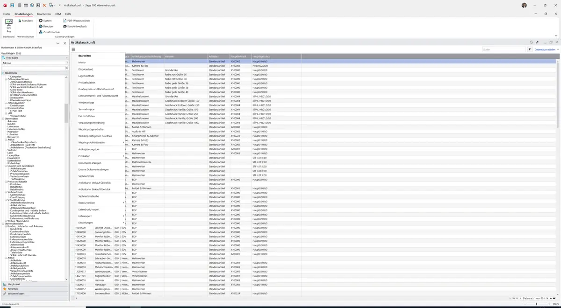Open System settings in the ribbon
Screen dimensions: 561x308
pos(45,21)
